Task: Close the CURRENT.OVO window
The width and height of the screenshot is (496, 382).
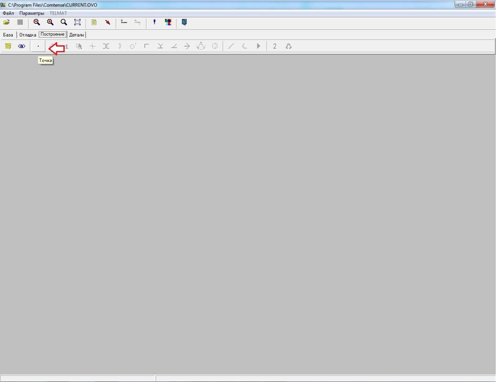Action: coord(485,4)
